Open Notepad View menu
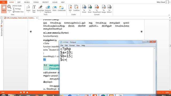Image resolution: width=171 pixels, height=96 pixels. (x=78, y=46)
